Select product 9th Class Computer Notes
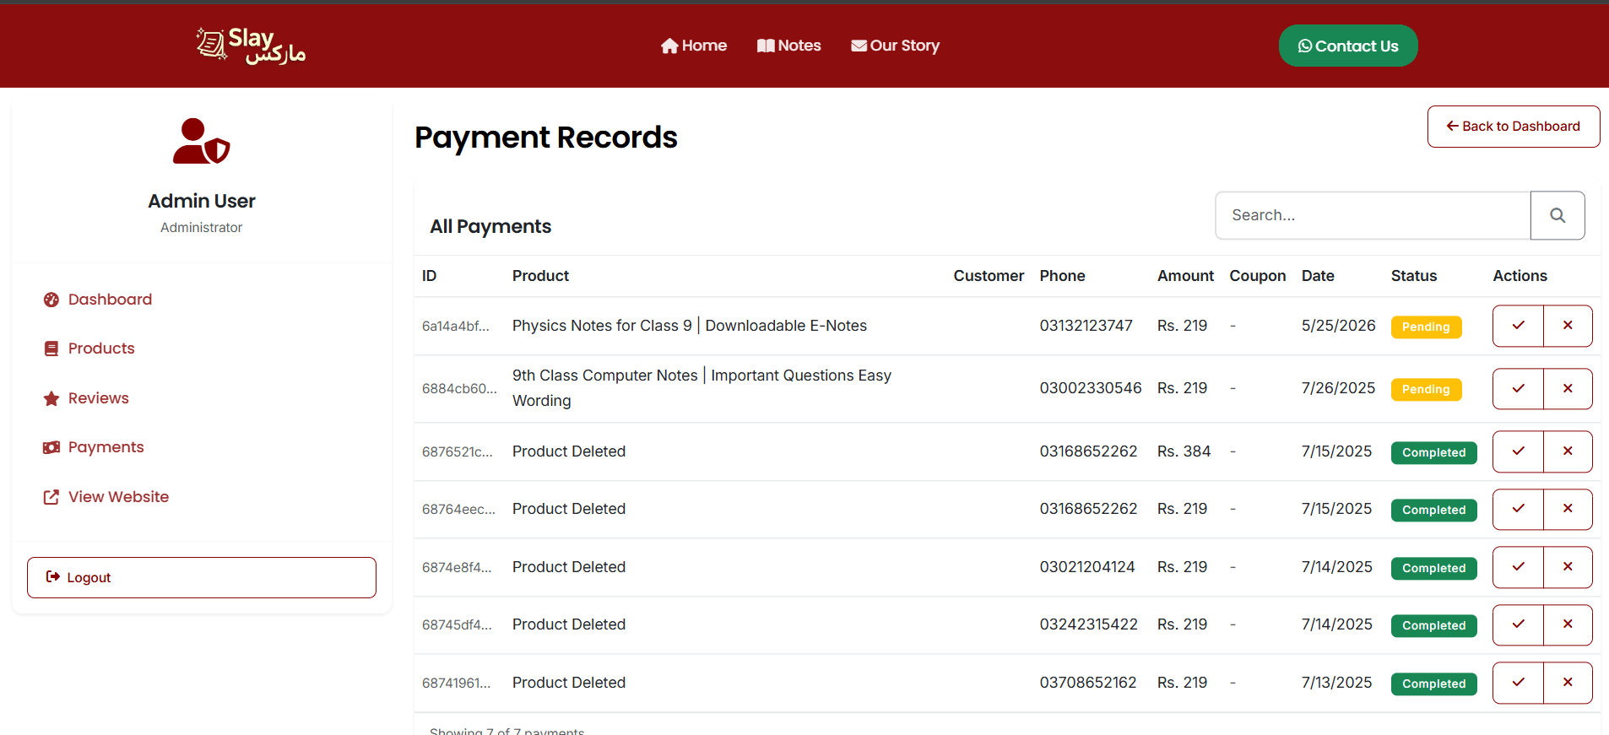The width and height of the screenshot is (1609, 735). point(702,388)
